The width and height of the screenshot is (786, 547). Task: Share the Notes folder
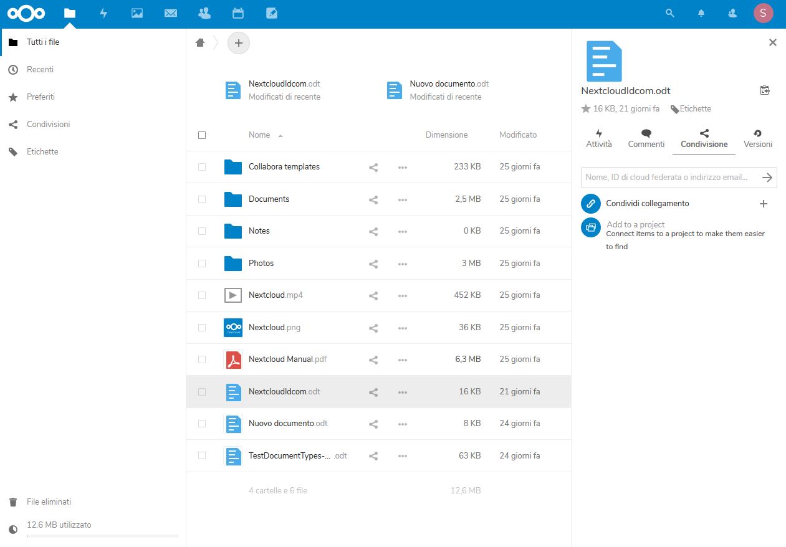click(373, 232)
